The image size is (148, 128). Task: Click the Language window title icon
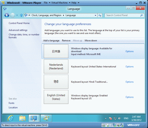pyautogui.click(x=5, y=9)
